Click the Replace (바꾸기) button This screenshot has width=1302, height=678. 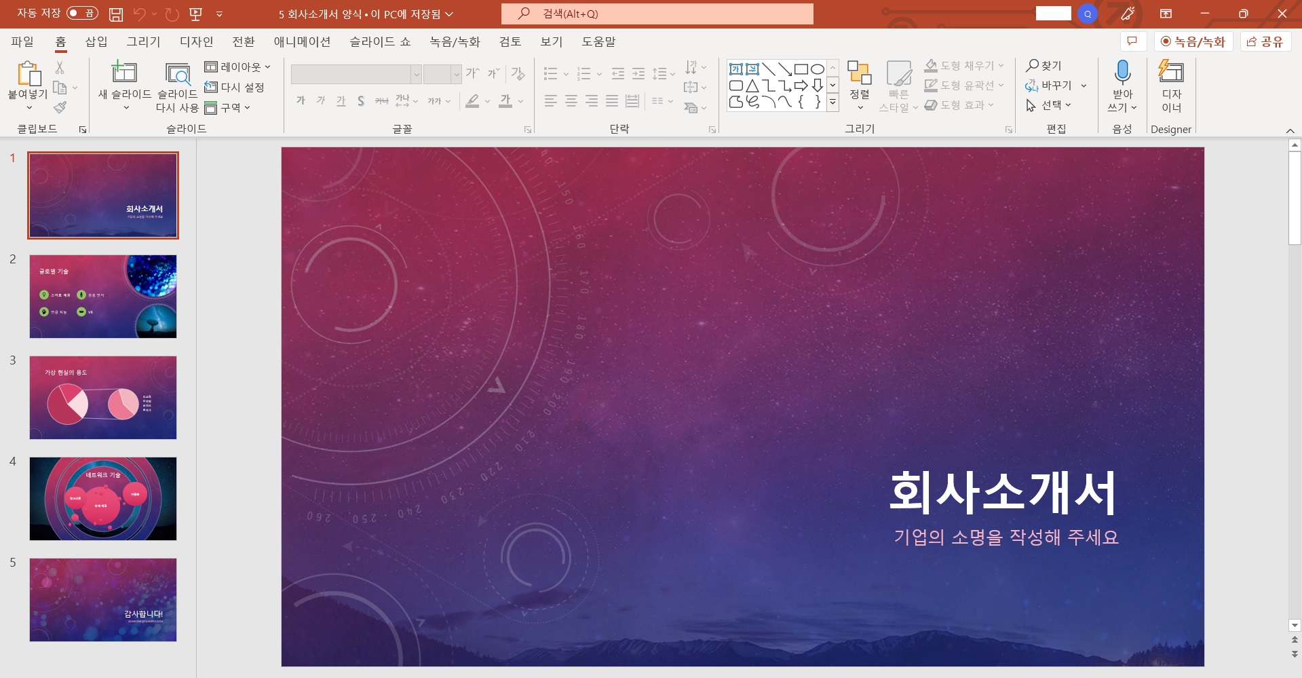coord(1048,85)
